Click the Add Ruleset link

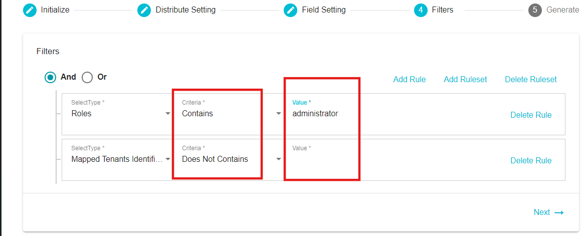[465, 79]
